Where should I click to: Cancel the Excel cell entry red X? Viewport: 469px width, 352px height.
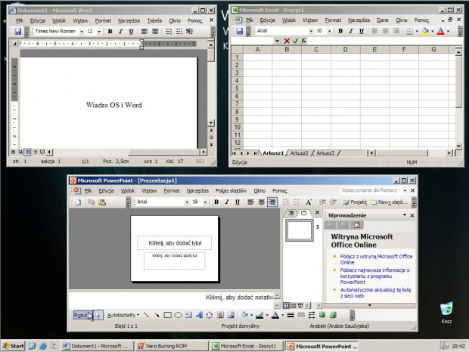click(287, 41)
